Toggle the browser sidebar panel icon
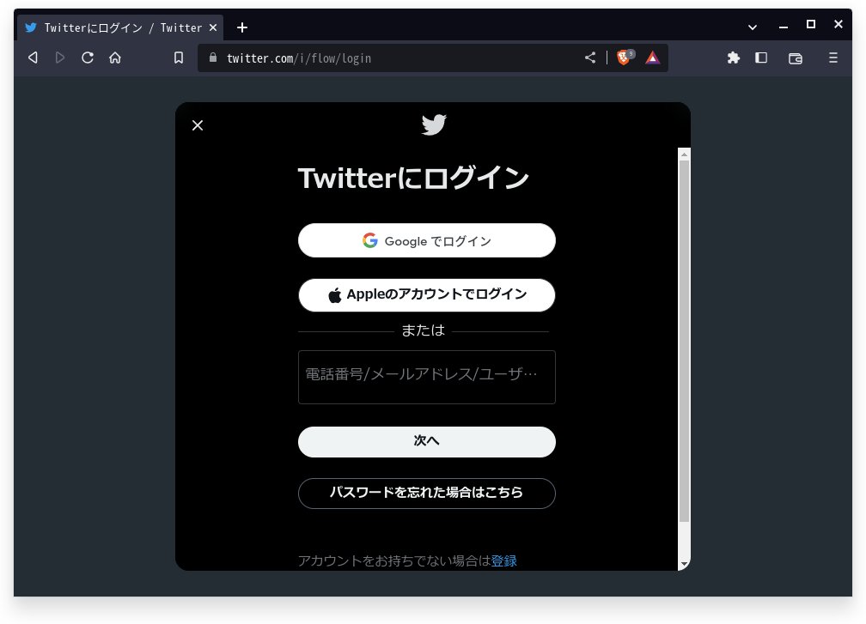Screen dimensions: 866x624 pyautogui.click(x=761, y=58)
